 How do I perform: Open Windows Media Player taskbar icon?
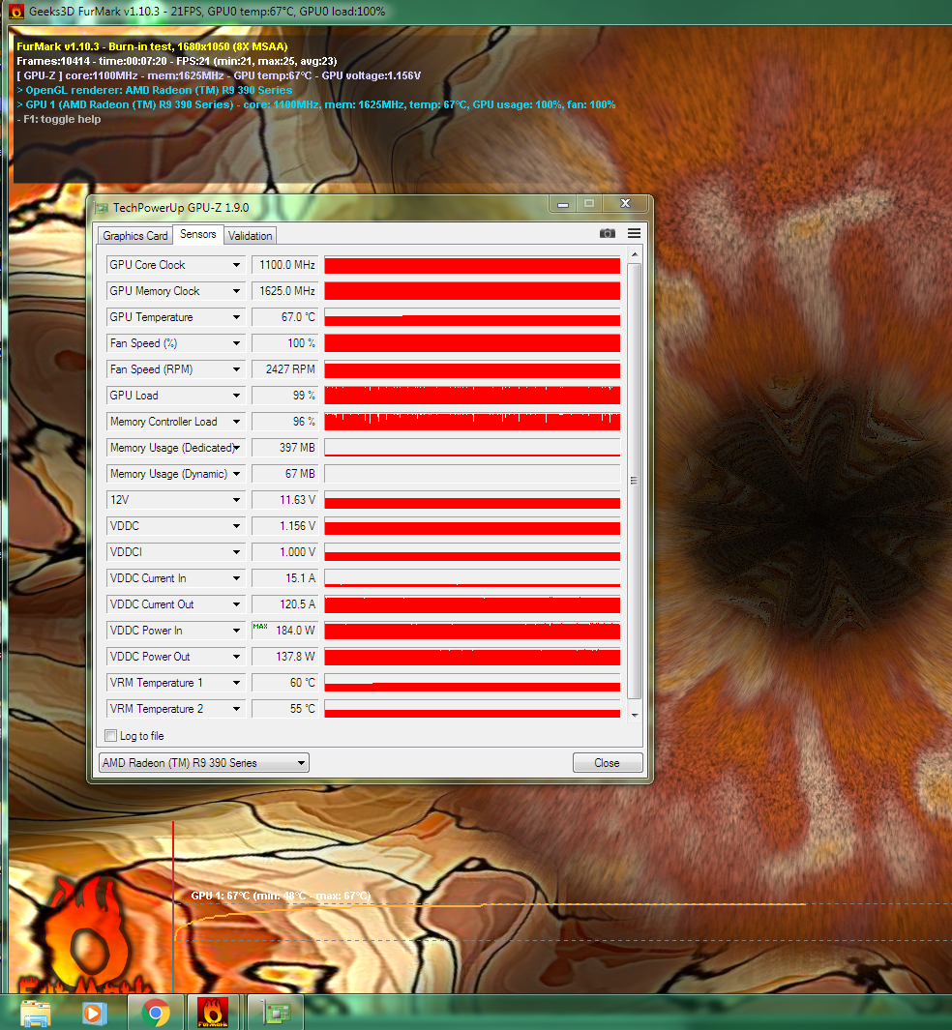[95, 1013]
